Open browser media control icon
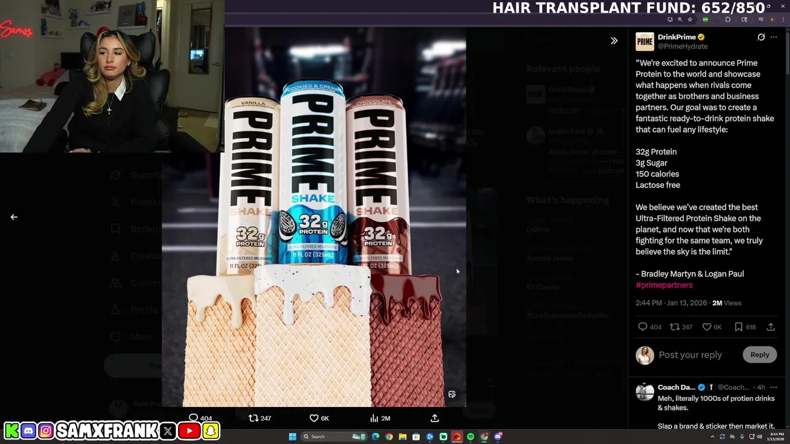Screen dimensions: 790x444 (x=761, y=20)
